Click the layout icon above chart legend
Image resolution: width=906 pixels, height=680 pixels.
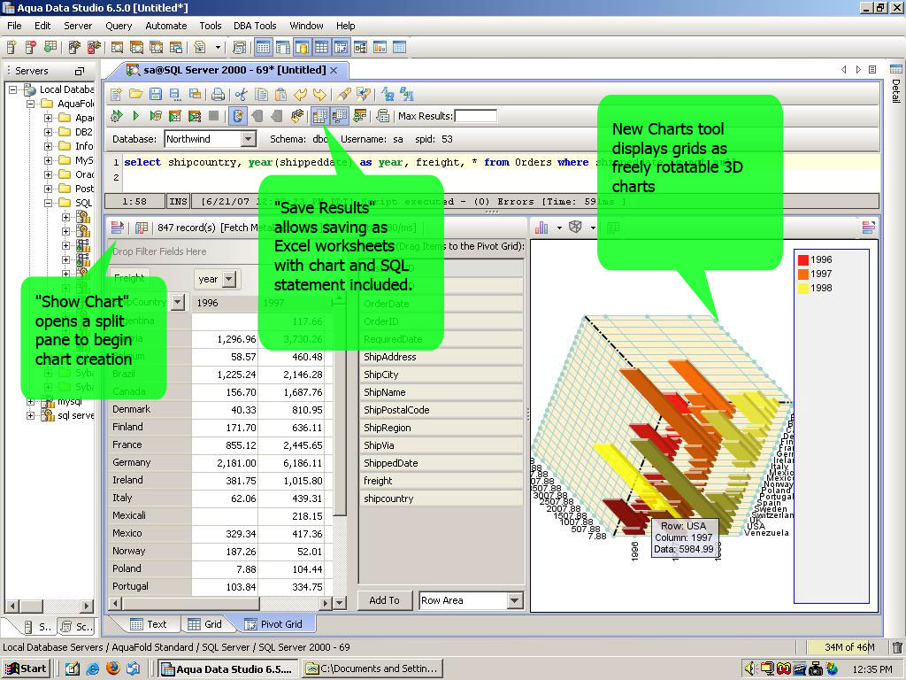tap(869, 228)
